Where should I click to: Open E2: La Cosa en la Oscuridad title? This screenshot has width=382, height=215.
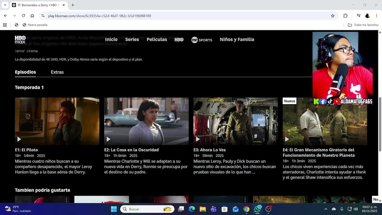[x=131, y=150]
